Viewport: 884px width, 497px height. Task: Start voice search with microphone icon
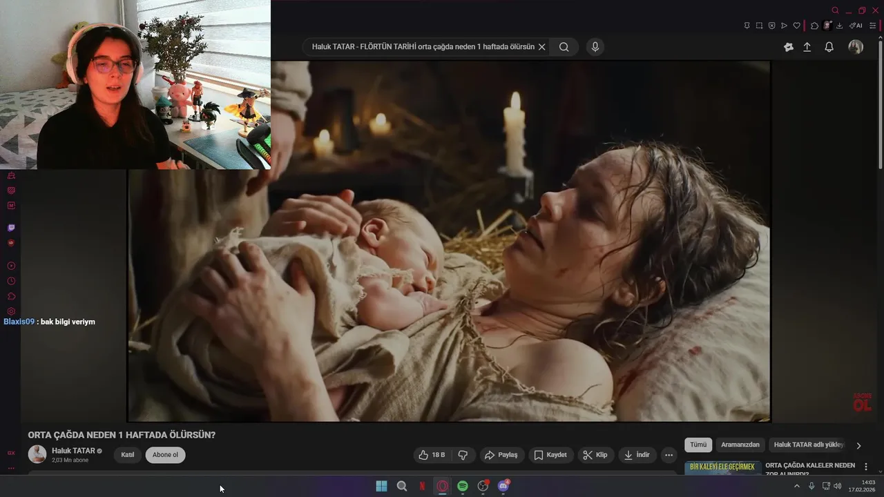[x=595, y=47]
